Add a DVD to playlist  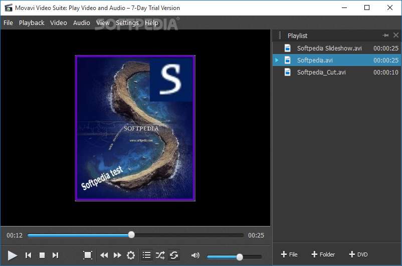(358, 254)
